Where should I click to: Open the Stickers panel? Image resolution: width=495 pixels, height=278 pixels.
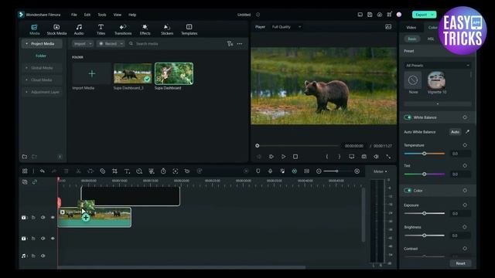click(x=167, y=29)
